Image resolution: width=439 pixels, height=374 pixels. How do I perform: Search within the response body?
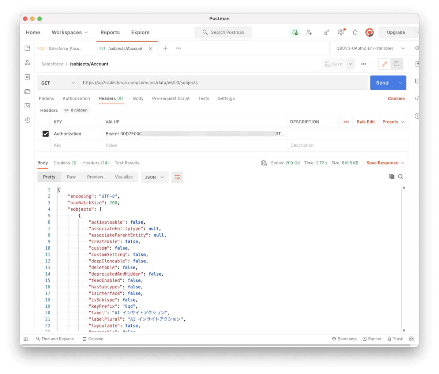(401, 177)
